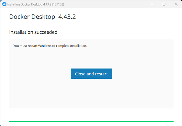The width and height of the screenshot is (182, 126).
Task: Click the 'Docker Desktop 4.43.2' heading
Action: [x=43, y=17]
